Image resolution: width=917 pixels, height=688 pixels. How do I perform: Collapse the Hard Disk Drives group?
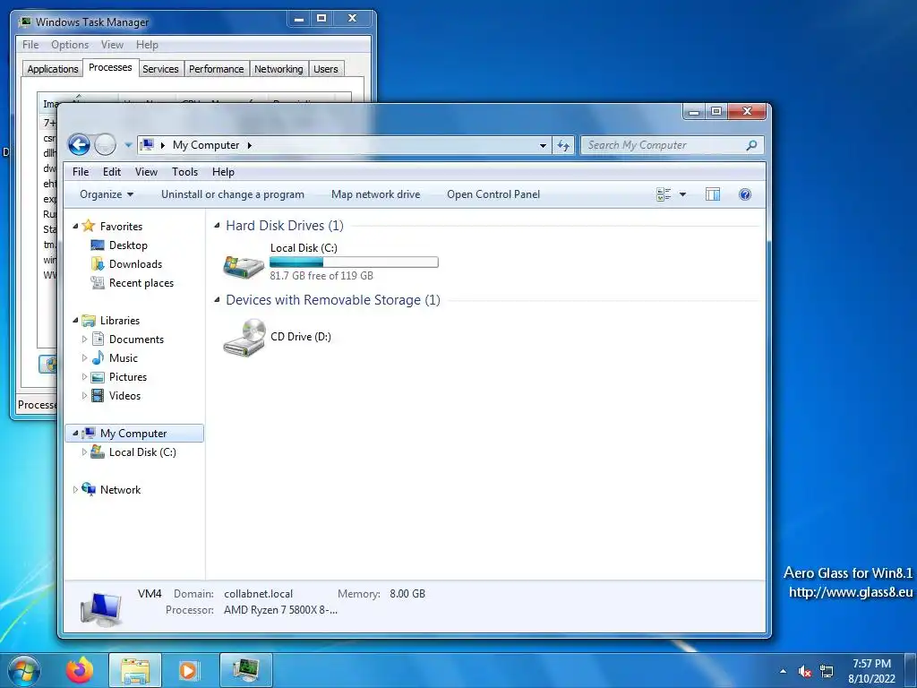pos(217,225)
